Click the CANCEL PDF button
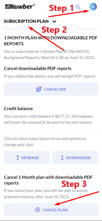 [x=51, y=89]
